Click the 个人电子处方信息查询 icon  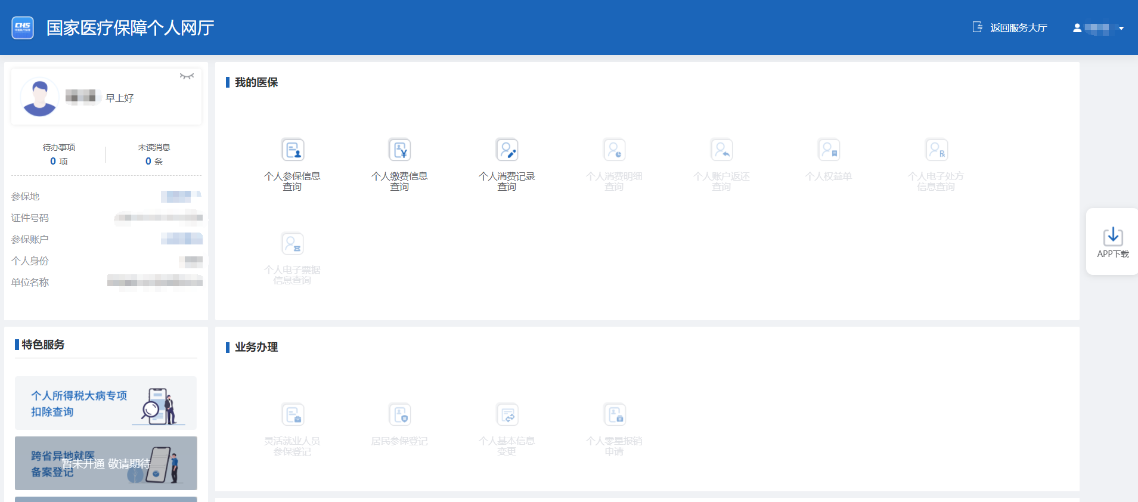[x=936, y=150]
